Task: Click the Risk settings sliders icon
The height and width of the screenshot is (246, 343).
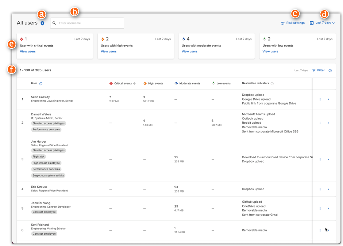Action: click(x=283, y=23)
